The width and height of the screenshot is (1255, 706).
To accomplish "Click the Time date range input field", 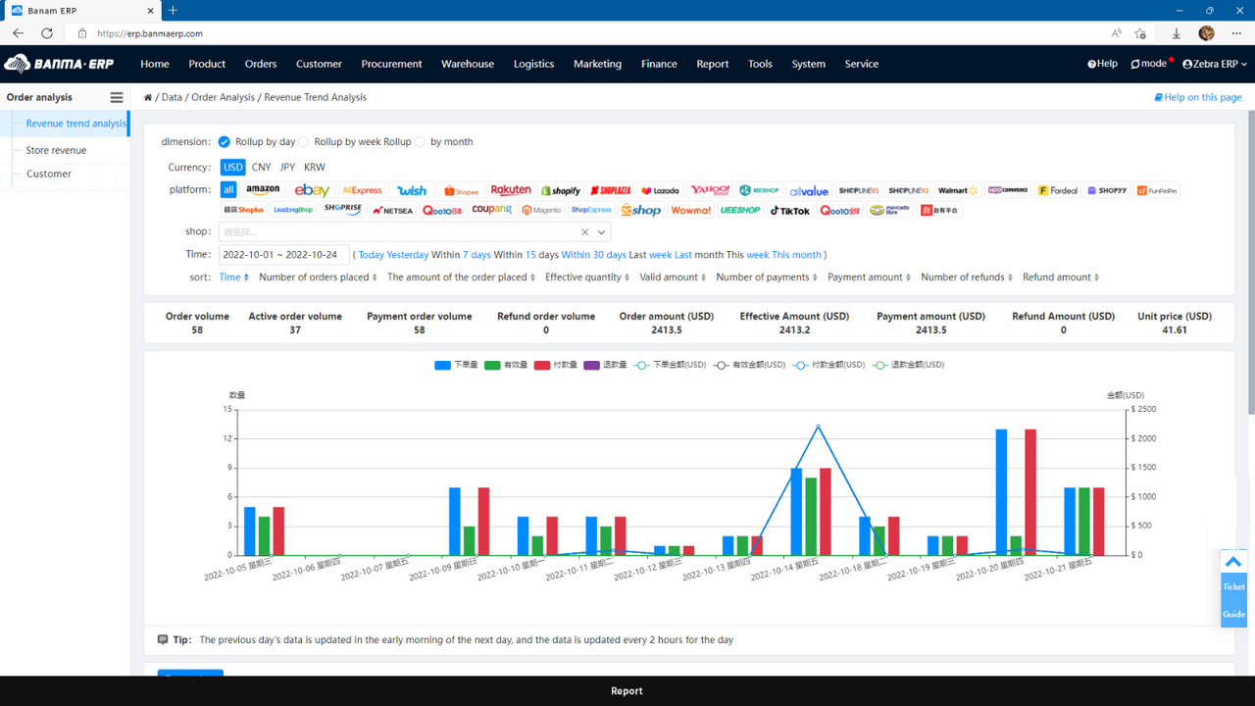I will click(283, 254).
